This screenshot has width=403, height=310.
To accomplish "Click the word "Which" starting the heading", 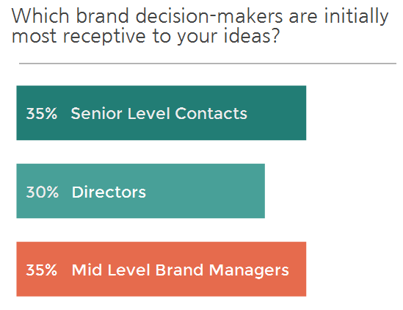I will coord(40,16).
